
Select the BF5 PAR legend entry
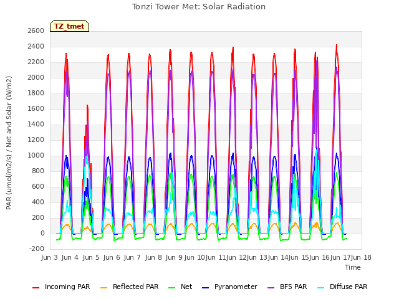coord(287,287)
